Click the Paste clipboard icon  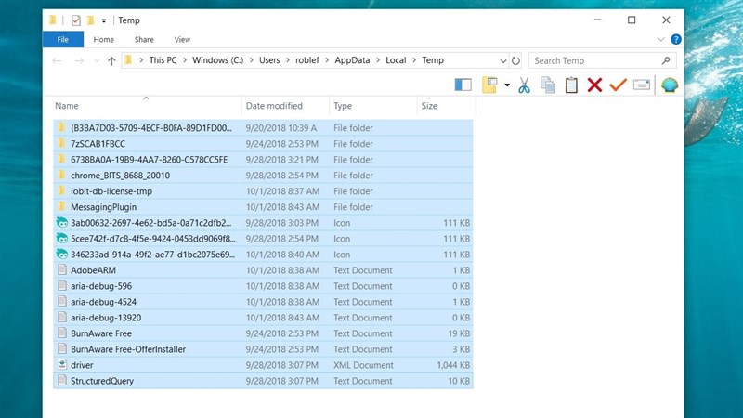click(571, 85)
